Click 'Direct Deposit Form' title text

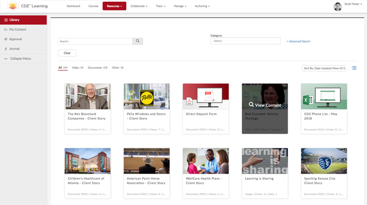pos(201,114)
